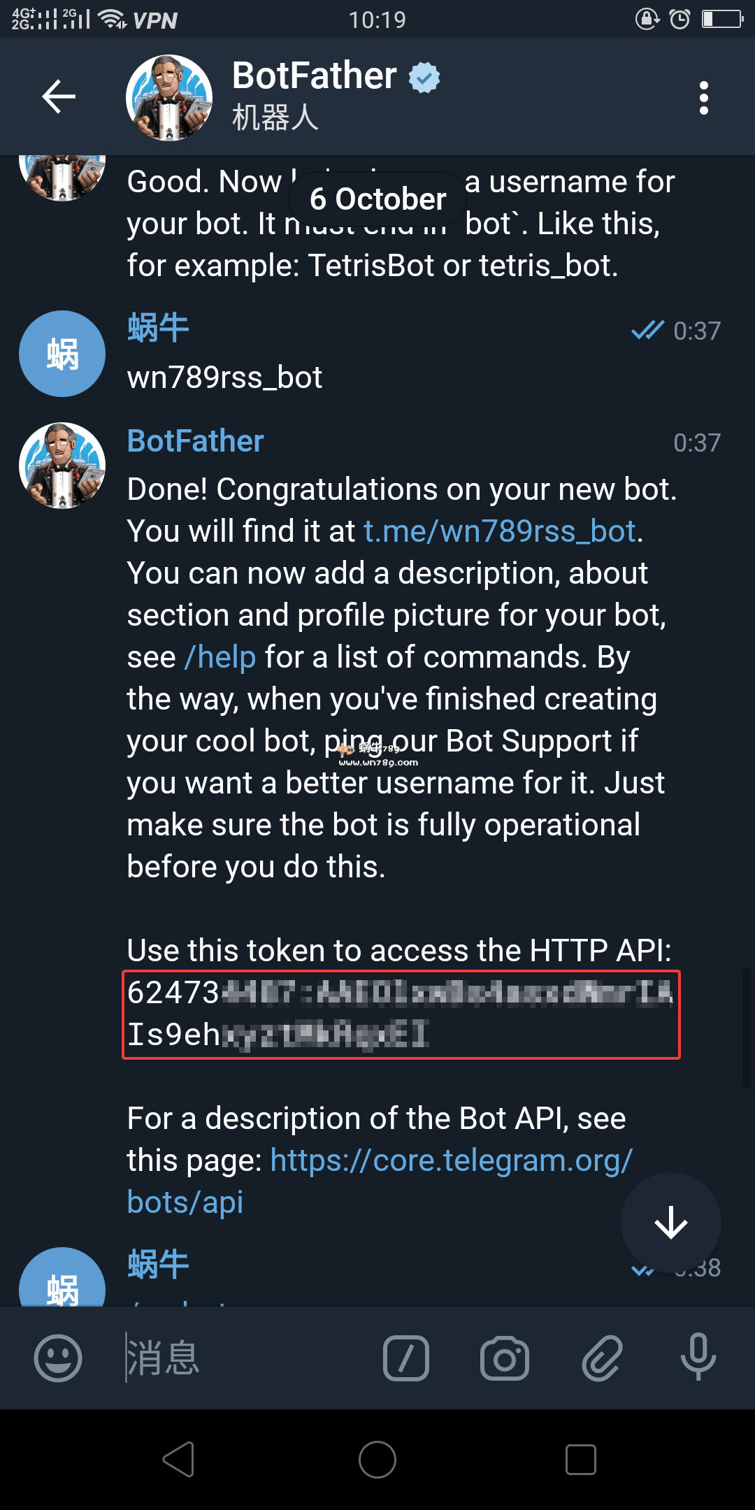Open BotFather's header profile picture
The height and width of the screenshot is (1510, 755).
point(169,98)
